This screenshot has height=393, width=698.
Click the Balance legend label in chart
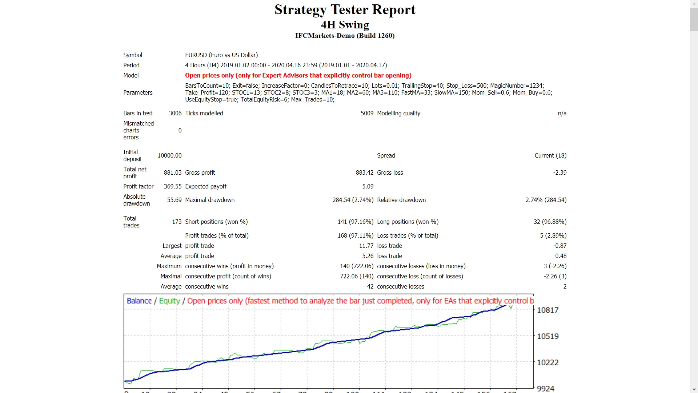click(139, 301)
